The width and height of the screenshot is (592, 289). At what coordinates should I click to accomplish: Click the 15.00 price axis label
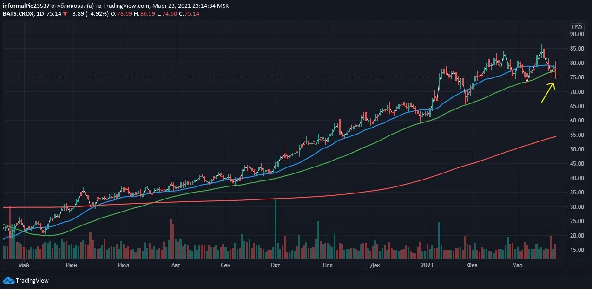pyautogui.click(x=578, y=250)
